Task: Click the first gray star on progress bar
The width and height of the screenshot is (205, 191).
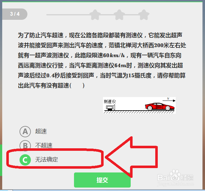Action: (95, 15)
